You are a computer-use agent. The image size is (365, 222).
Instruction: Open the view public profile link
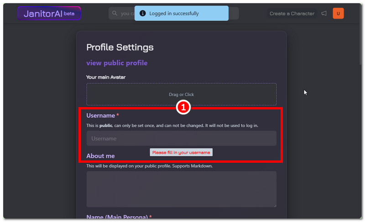click(x=117, y=63)
